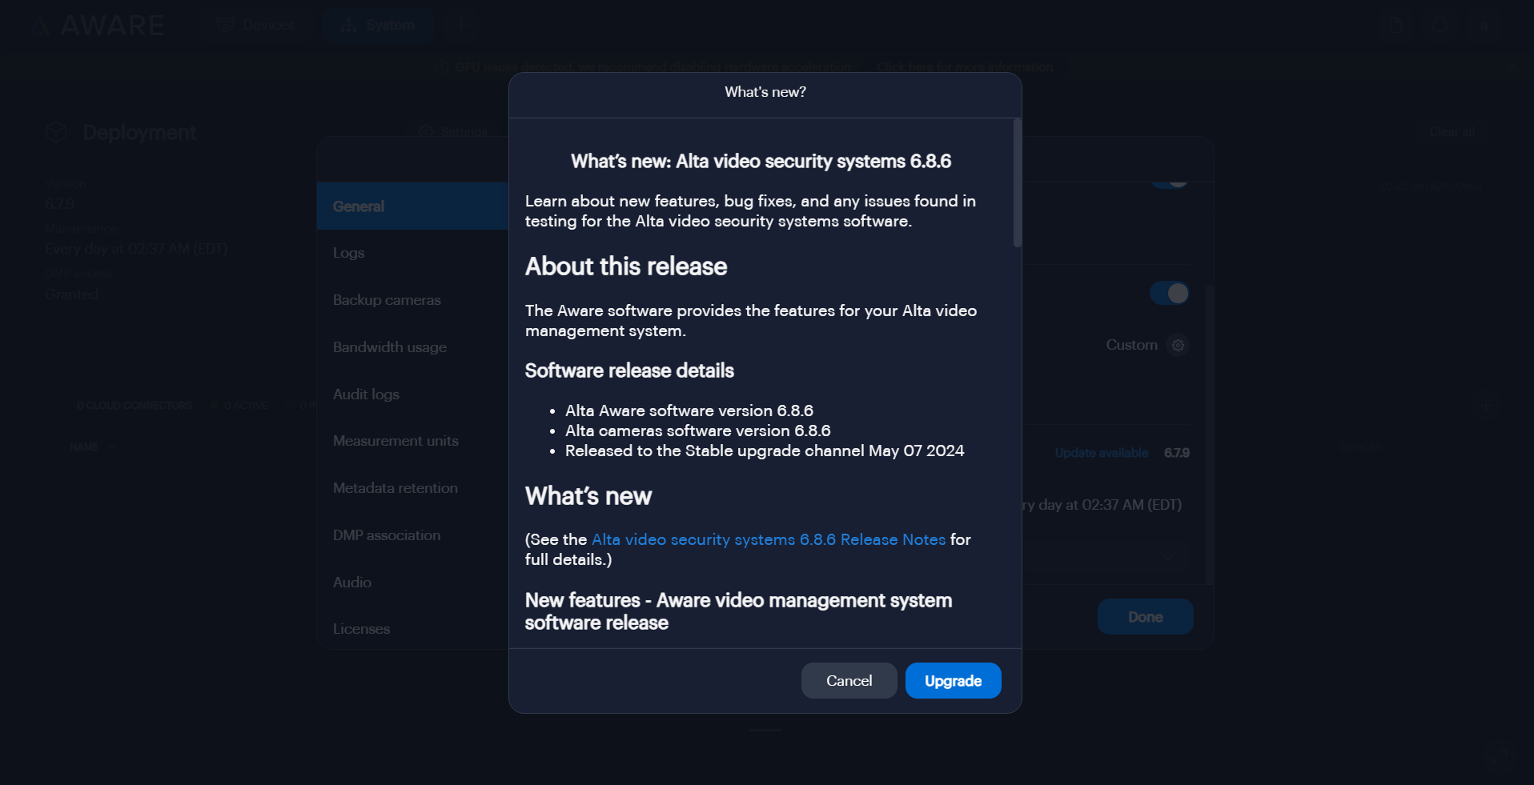Click the AWARE logo
1534x785 pixels.
[96, 25]
